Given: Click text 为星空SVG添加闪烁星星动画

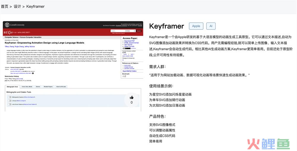Looking at the screenshot, I should point(170,94).
